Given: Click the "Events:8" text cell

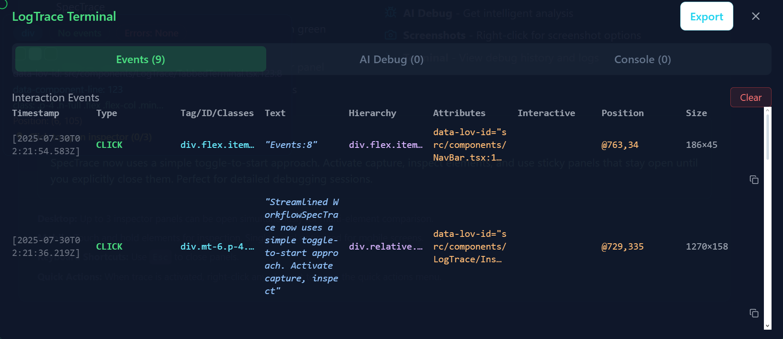Looking at the screenshot, I should 291,145.
